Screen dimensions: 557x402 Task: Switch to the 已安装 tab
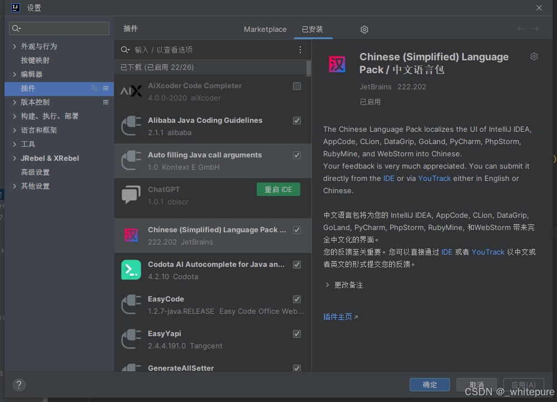(x=312, y=29)
